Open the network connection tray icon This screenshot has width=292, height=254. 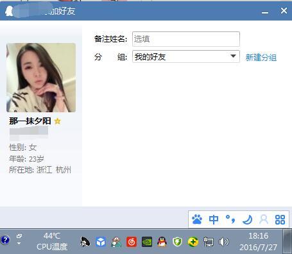tap(209, 242)
